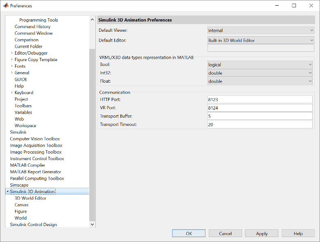Select 3D World Editor in tree
The width and height of the screenshot is (320, 242).
click(30, 198)
